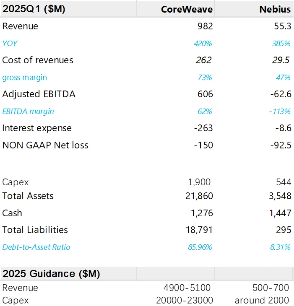This screenshot has width=294, height=306.
Task: Select Nebius guidance capex 'around 2000'
Action: pyautogui.click(x=262, y=300)
